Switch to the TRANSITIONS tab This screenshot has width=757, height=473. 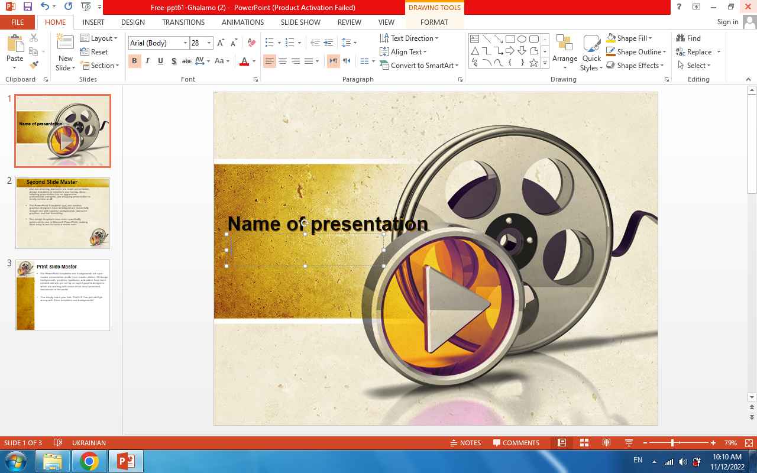coord(183,22)
